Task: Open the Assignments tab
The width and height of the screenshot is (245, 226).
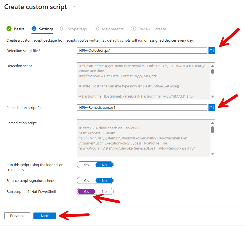Action: coord(112,29)
